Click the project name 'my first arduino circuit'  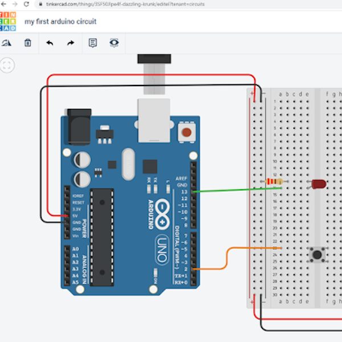(60, 22)
